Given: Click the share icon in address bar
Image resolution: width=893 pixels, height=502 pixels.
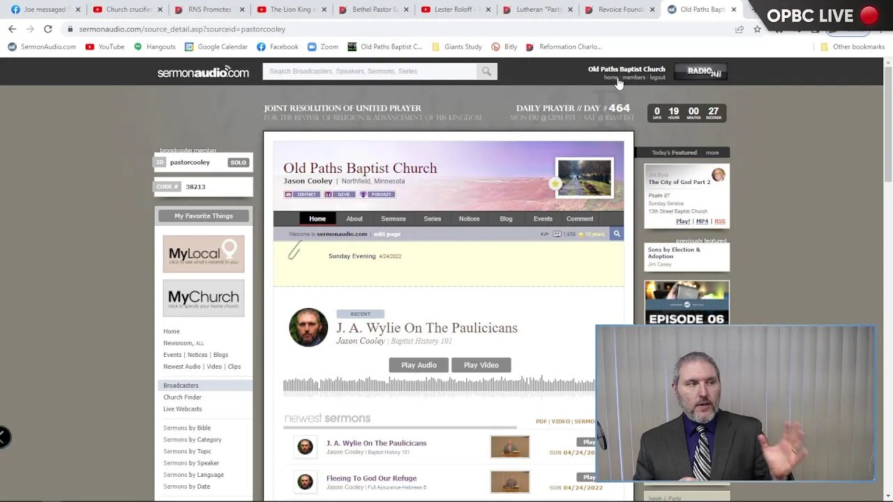Looking at the screenshot, I should point(740,29).
